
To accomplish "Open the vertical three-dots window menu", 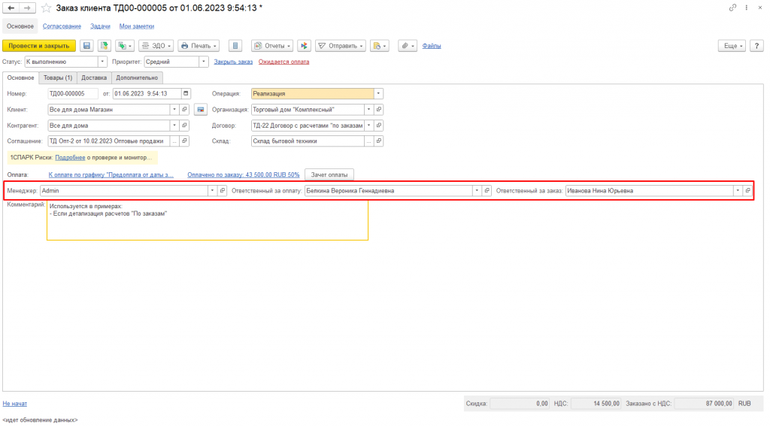I will point(747,8).
